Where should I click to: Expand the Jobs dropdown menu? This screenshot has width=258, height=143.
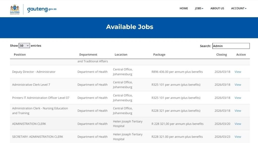[x=199, y=8]
